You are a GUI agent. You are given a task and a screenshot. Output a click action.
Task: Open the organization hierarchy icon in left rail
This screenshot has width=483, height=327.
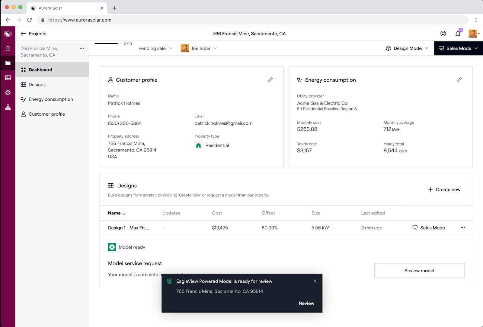[x=8, y=107]
